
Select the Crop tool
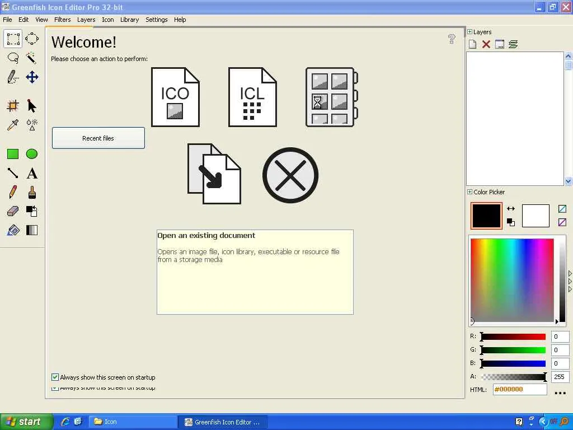pyautogui.click(x=13, y=106)
